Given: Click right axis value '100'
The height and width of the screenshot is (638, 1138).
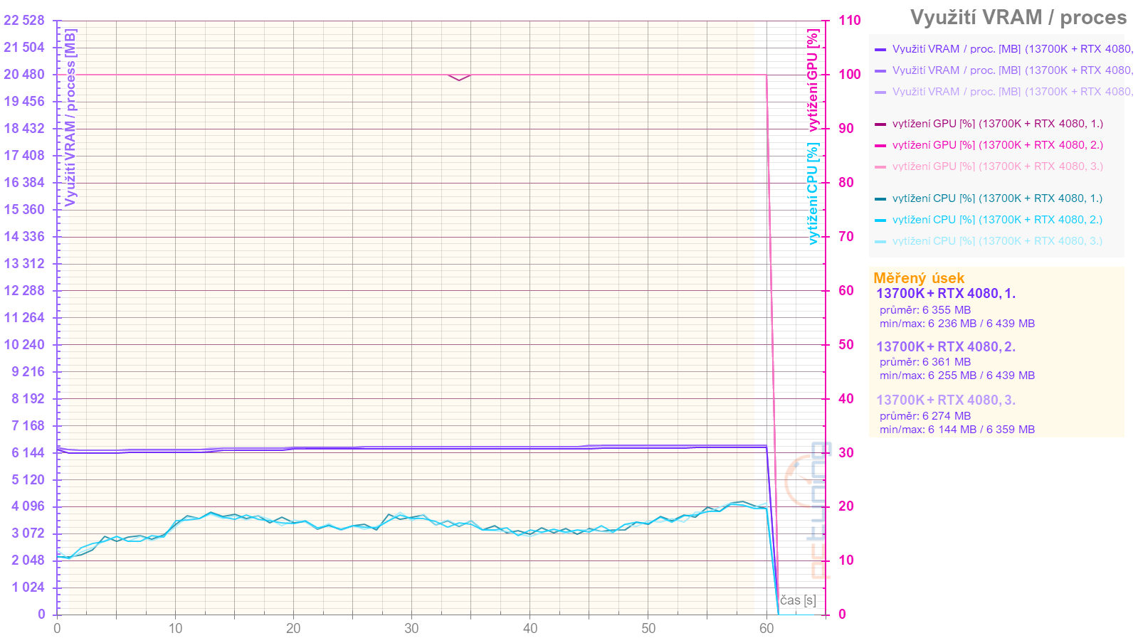Looking at the screenshot, I should coord(850,75).
